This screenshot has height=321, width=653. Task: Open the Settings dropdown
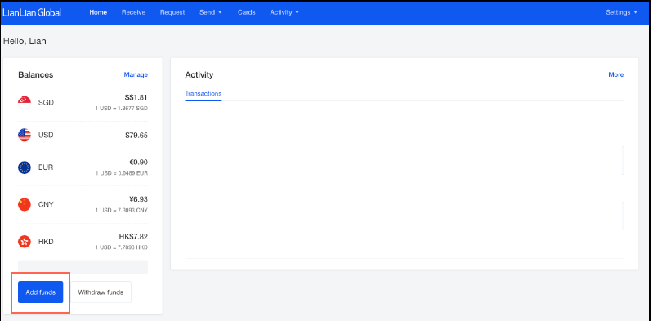[x=621, y=12]
